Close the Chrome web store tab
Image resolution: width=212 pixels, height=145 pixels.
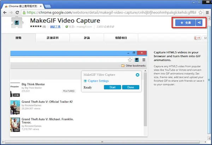tap(41, 6)
